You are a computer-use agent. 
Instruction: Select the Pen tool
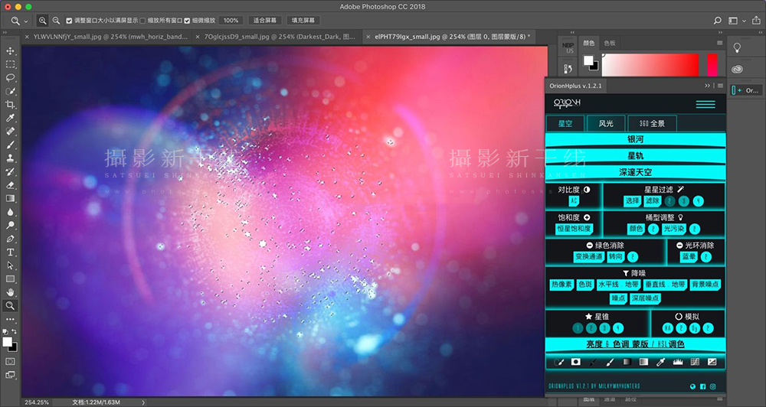[10, 239]
